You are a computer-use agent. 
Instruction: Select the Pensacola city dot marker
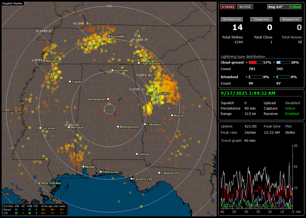click(101, 172)
